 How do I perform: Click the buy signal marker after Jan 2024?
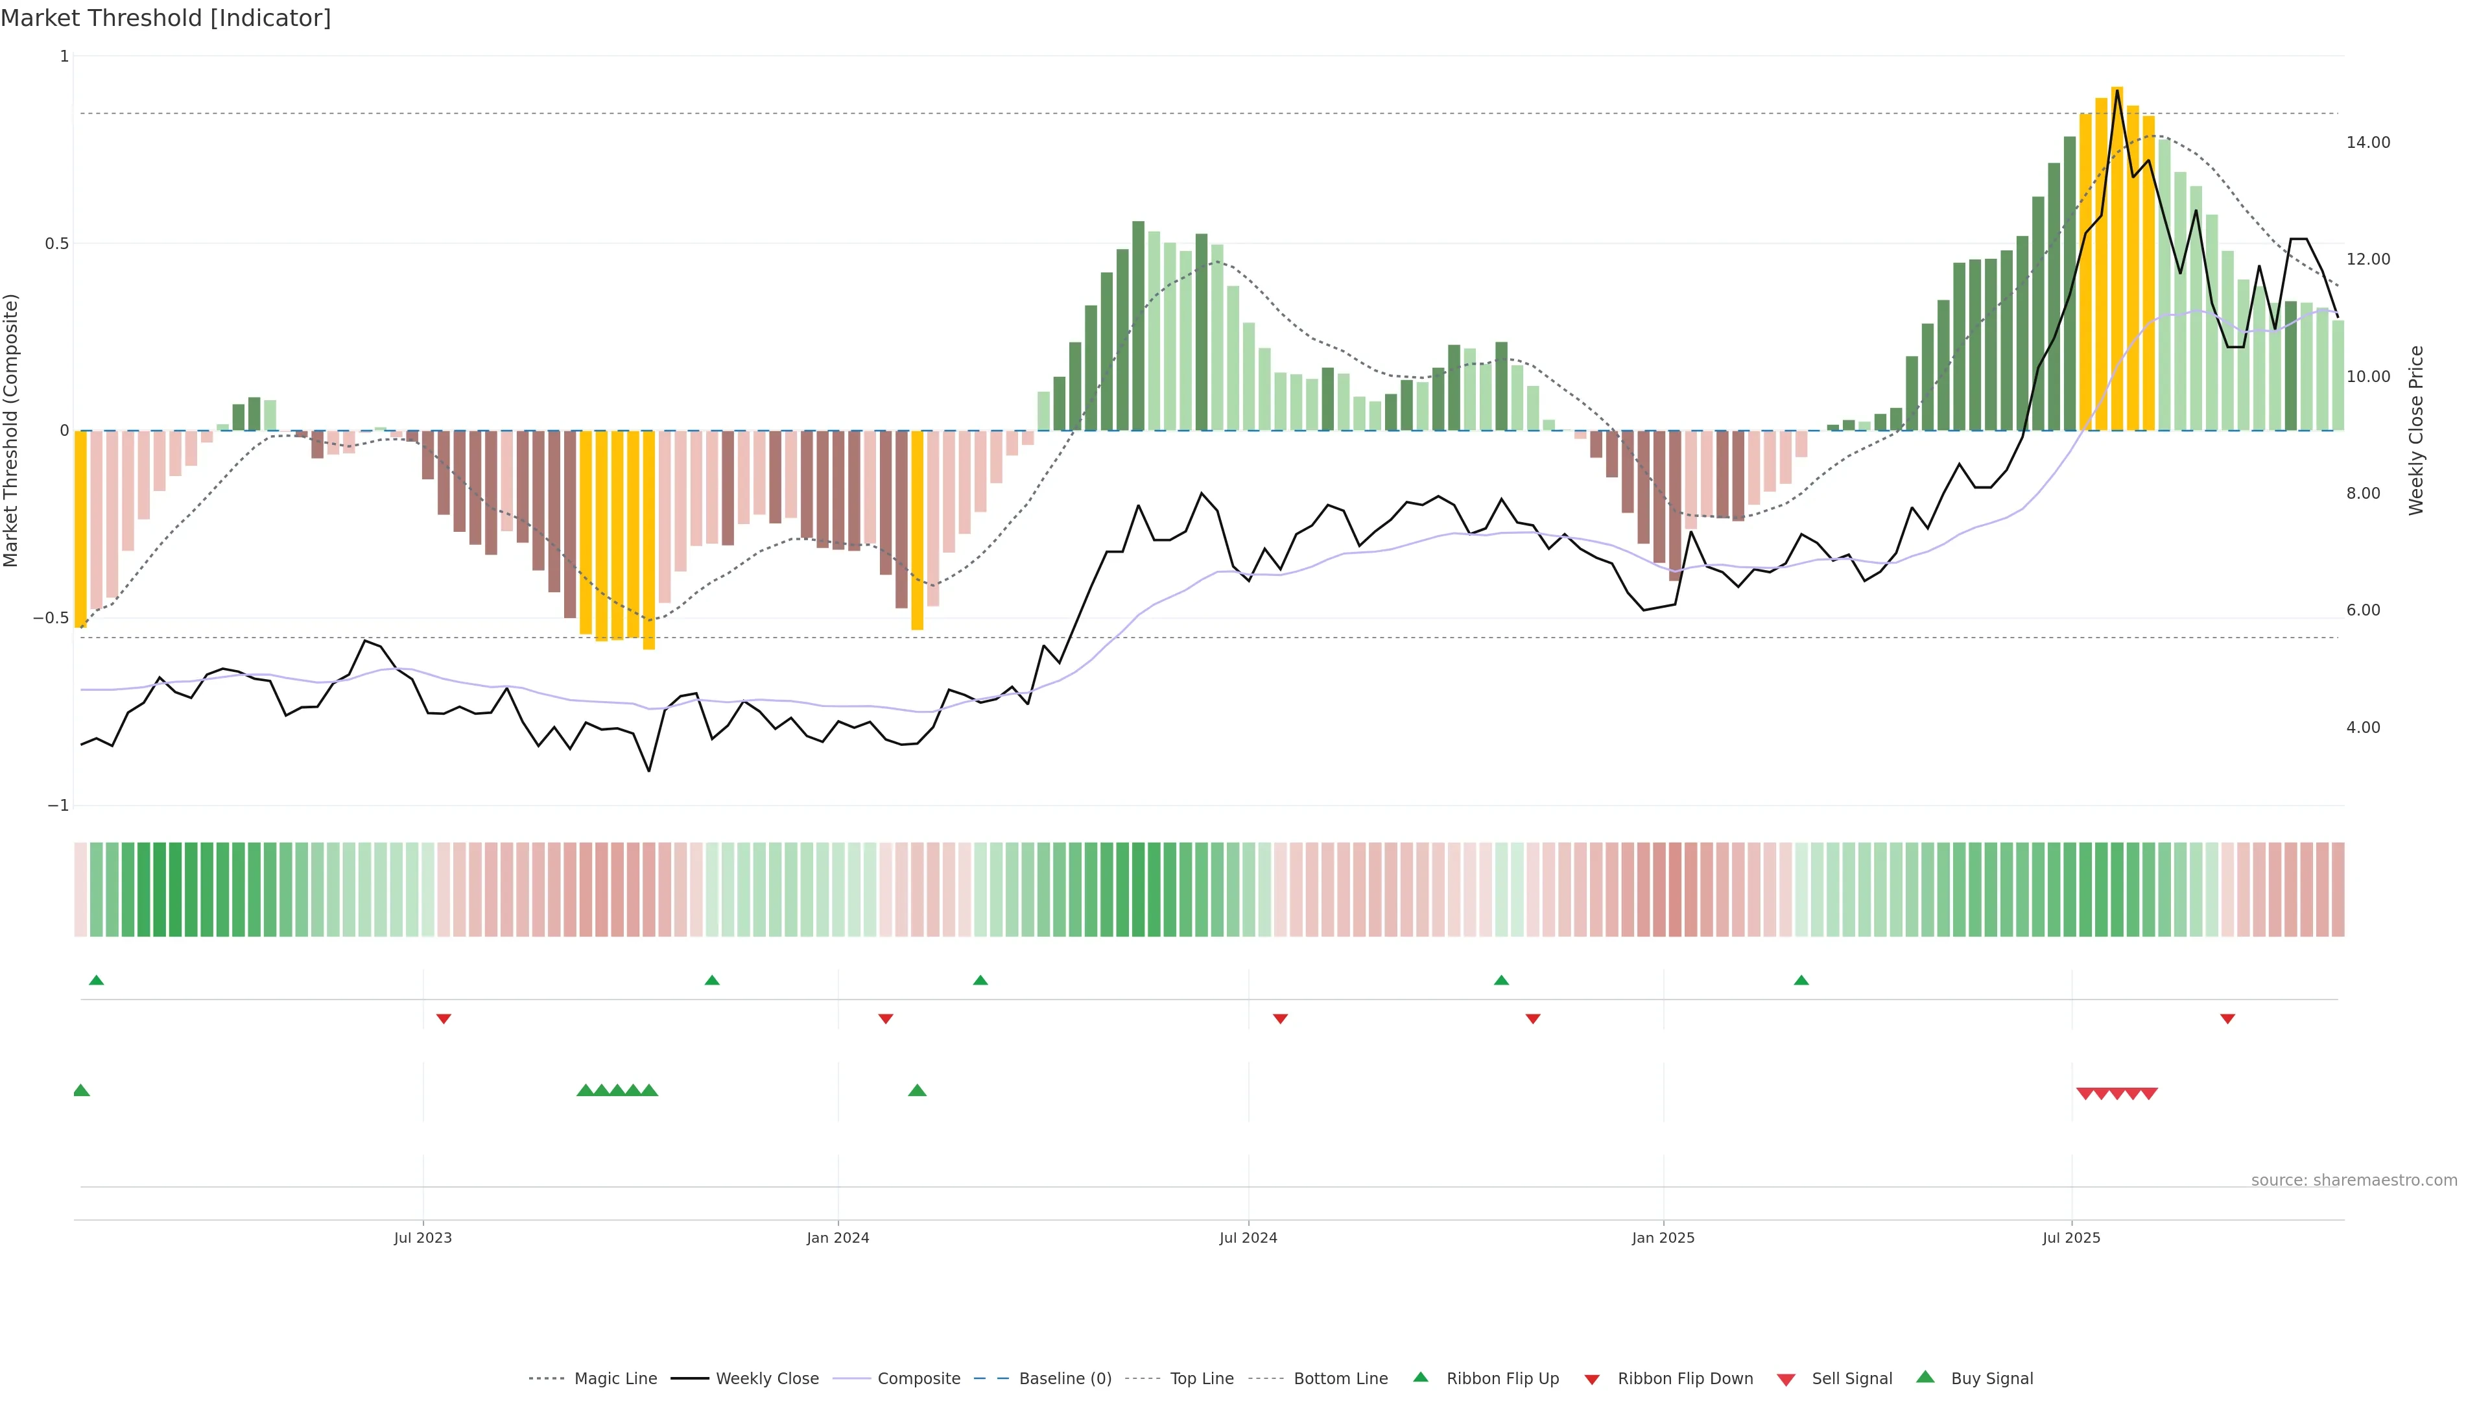click(x=918, y=1090)
